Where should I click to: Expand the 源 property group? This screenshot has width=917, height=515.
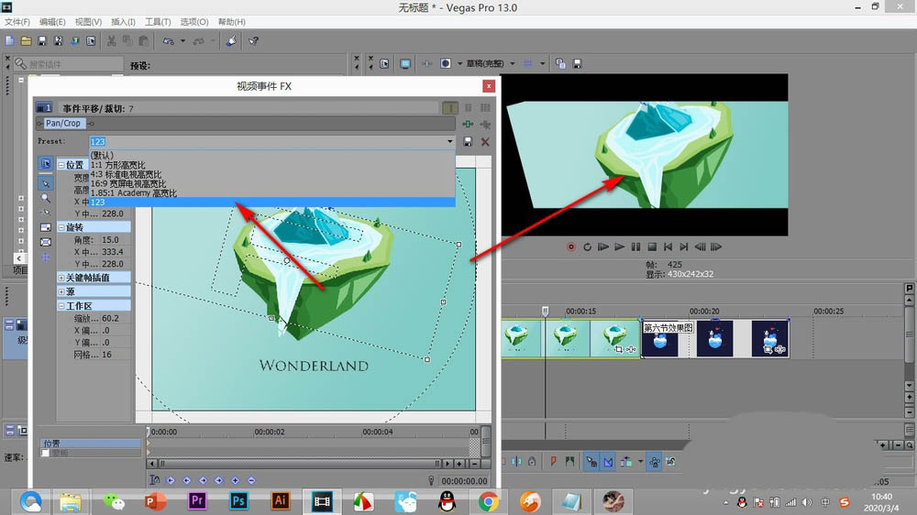(x=61, y=291)
